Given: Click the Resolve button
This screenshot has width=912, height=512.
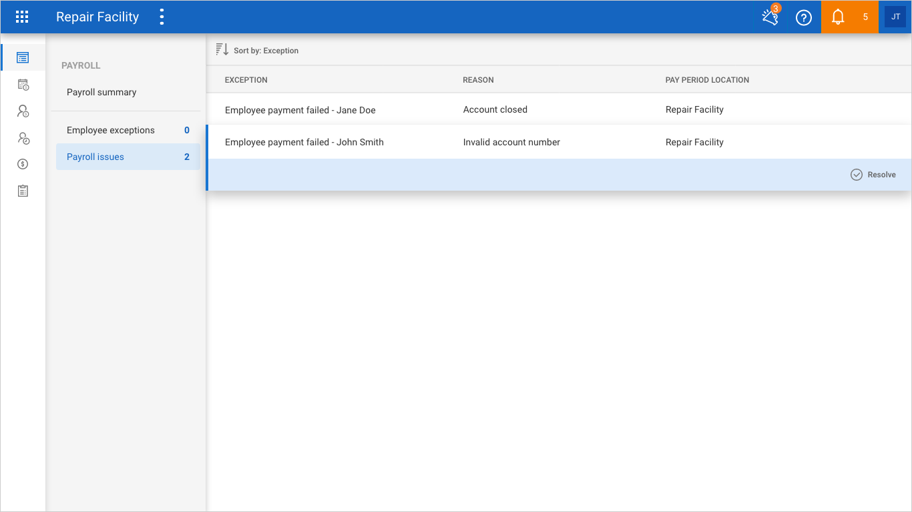Looking at the screenshot, I should [x=873, y=175].
